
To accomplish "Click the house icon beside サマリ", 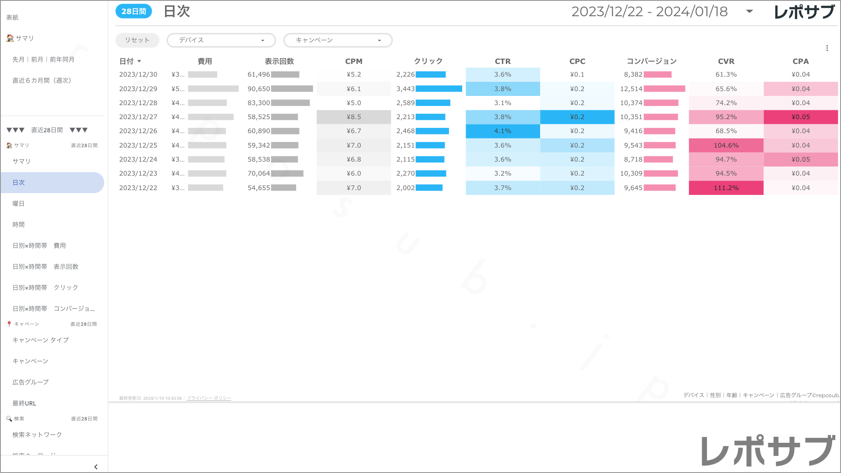I will coord(10,38).
